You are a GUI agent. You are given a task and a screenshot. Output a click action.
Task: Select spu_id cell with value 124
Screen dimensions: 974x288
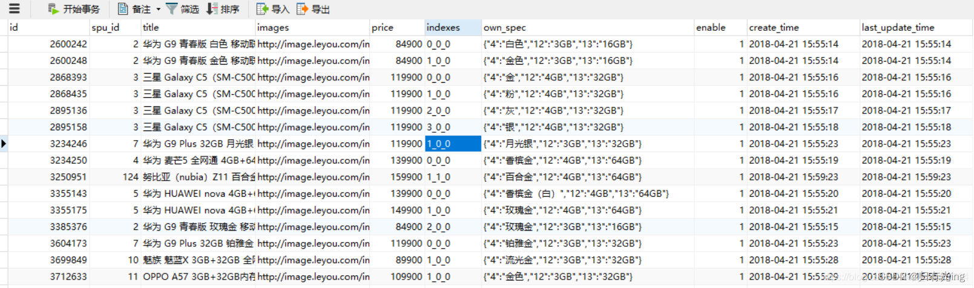tap(115, 177)
